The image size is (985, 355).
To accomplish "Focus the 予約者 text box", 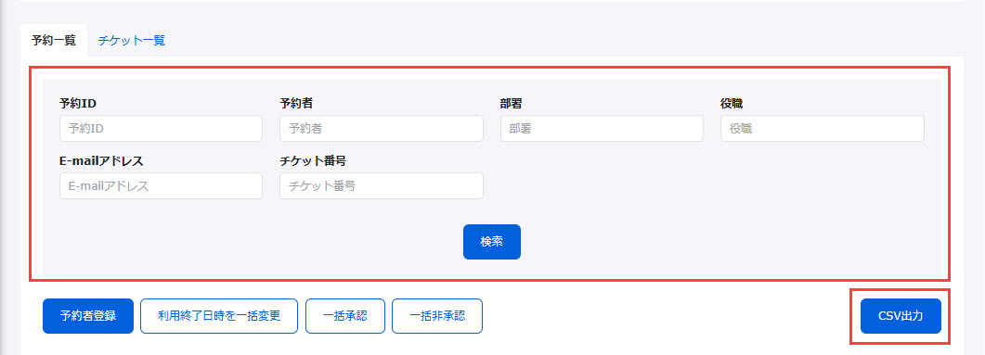I will [382, 129].
